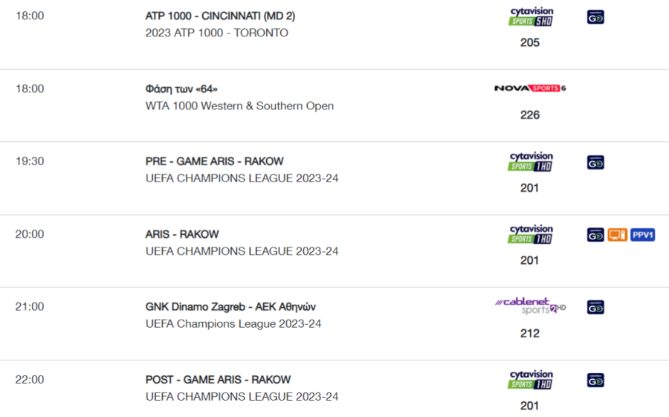Open GNK Dinamo Zagreb - ΑΕΚ Αθηνών match
669x417 pixels.
pyautogui.click(x=230, y=307)
